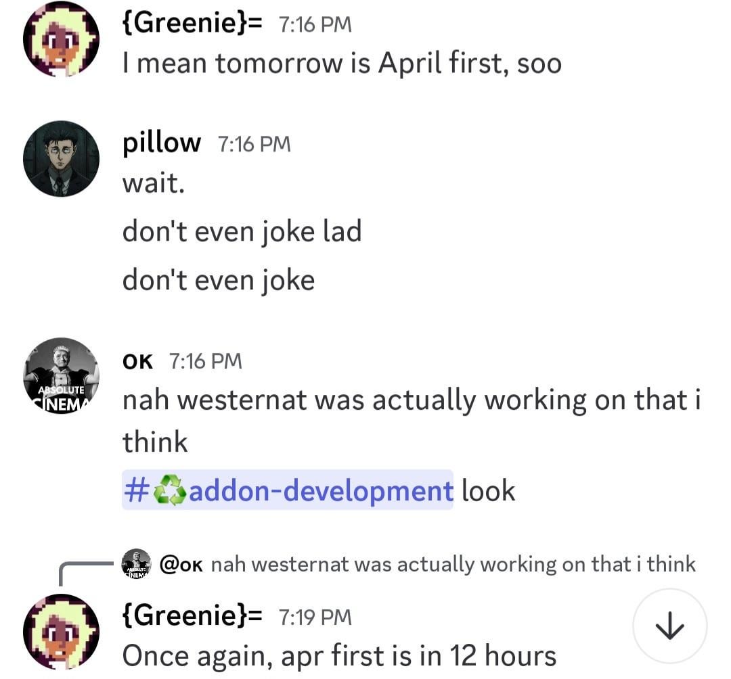Tap the pillow username
Screen dimensions: 731x679
pyautogui.click(x=162, y=143)
